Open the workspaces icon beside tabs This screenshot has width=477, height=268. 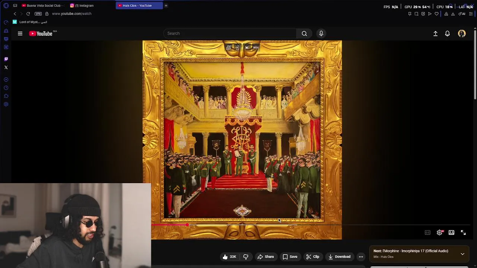[15, 6]
